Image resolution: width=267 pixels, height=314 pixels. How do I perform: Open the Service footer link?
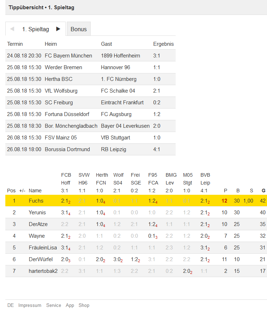(x=54, y=305)
